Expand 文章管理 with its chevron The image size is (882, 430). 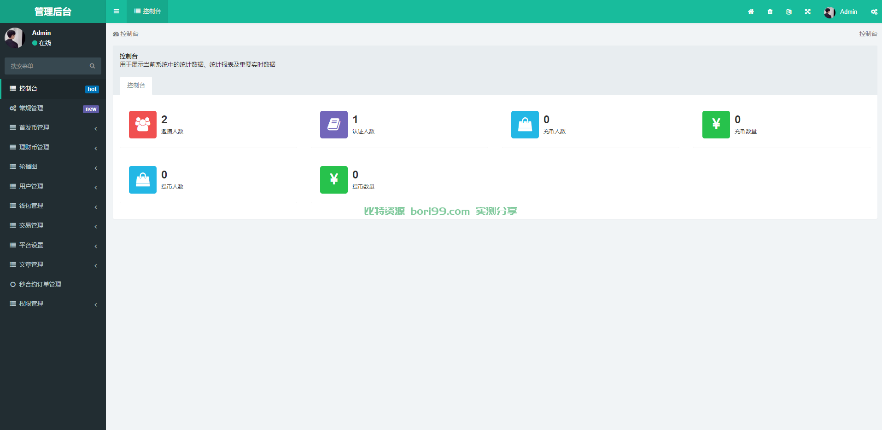[96, 265]
